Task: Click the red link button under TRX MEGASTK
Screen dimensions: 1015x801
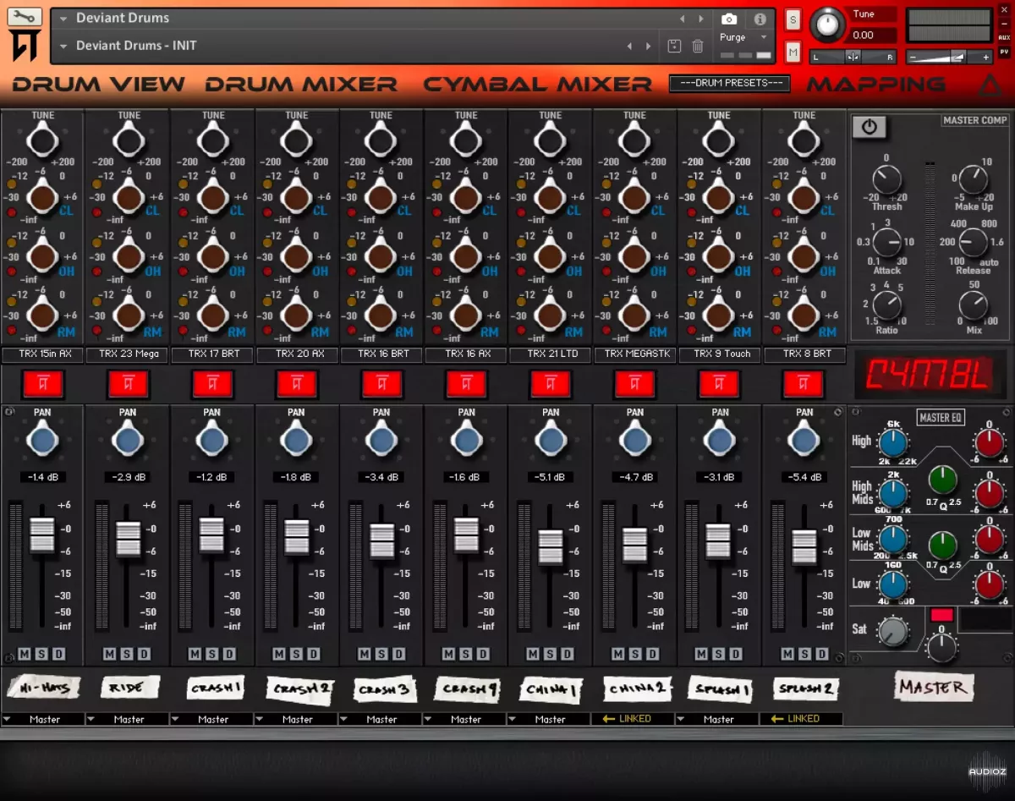Action: (635, 384)
